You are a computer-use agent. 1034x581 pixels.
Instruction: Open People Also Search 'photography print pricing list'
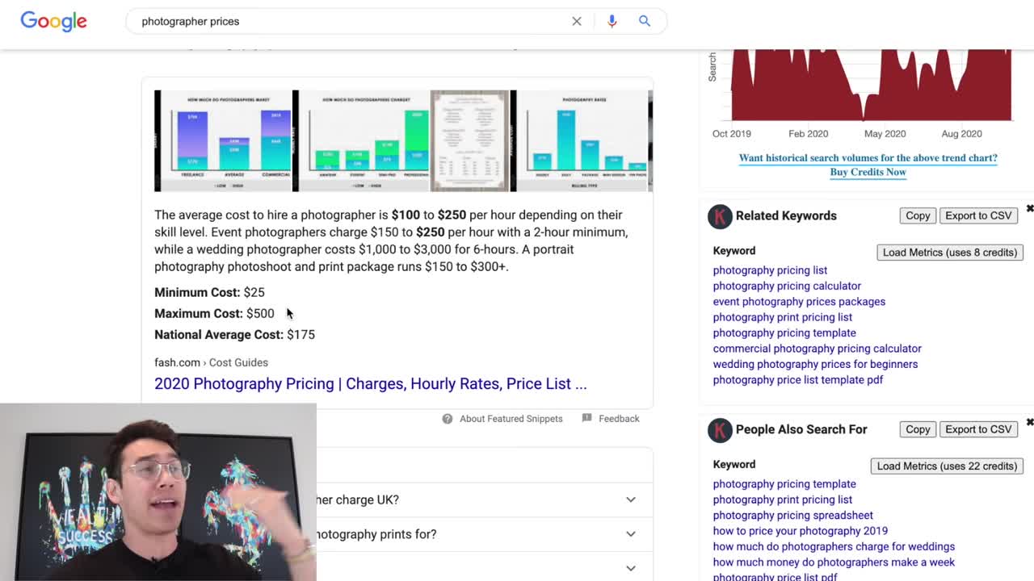pos(782,499)
